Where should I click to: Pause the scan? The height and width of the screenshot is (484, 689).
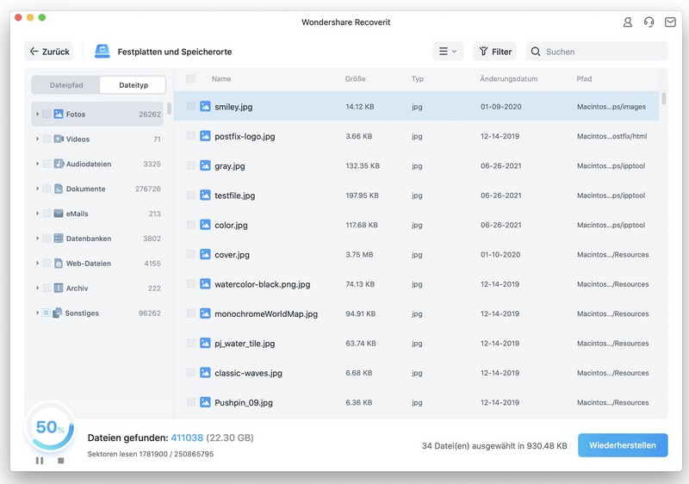pos(40,460)
